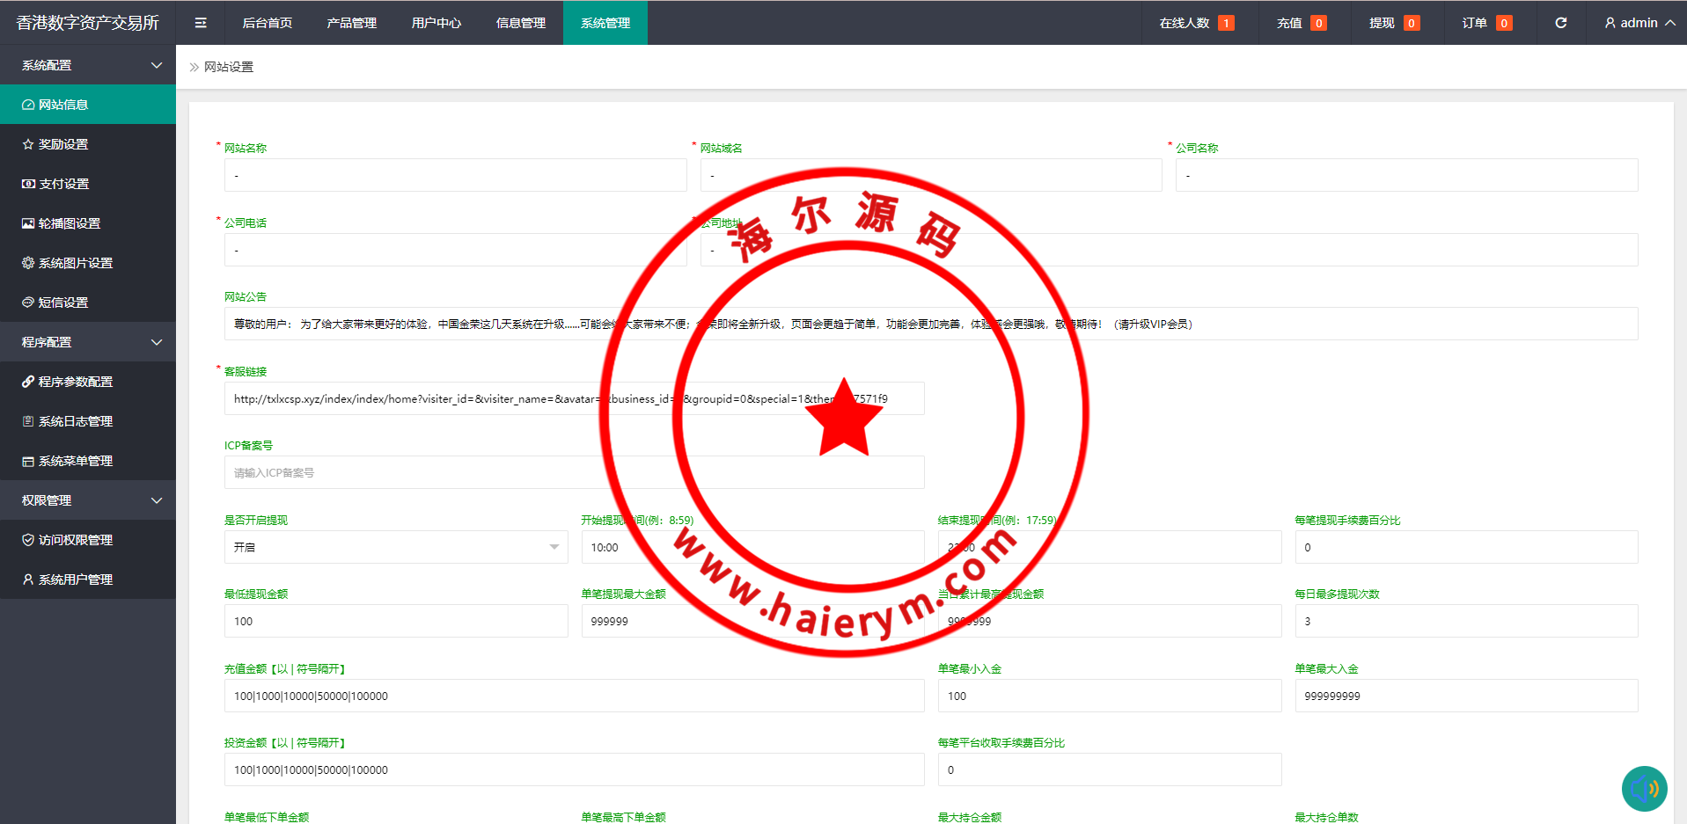Click the 充值 notification button
Viewport: 1687px width, 824px height.
coord(1301,23)
